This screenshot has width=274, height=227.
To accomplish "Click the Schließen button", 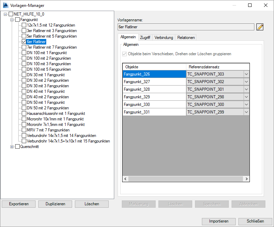I will point(255,221).
